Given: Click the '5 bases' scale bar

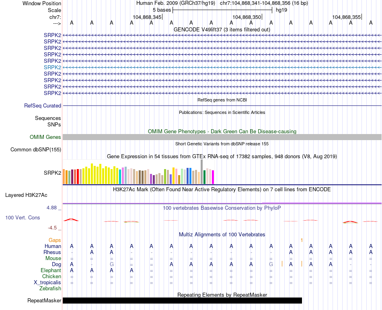Looking at the screenshot, I should 222,10.
